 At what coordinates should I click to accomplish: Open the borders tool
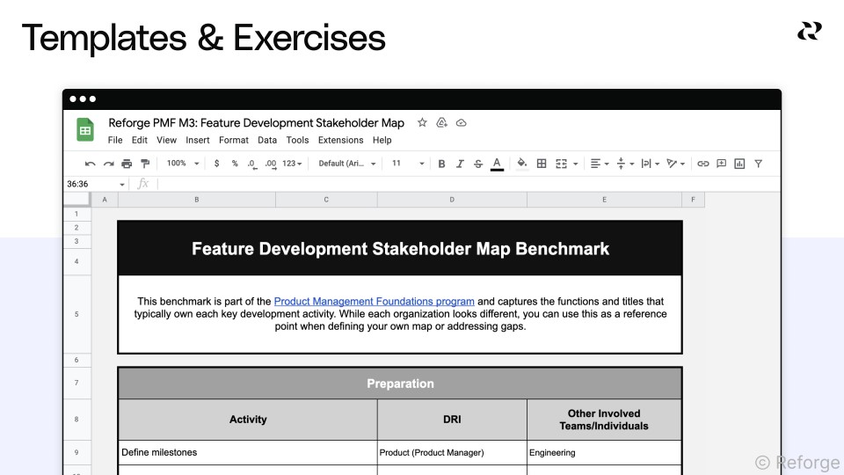click(x=542, y=164)
